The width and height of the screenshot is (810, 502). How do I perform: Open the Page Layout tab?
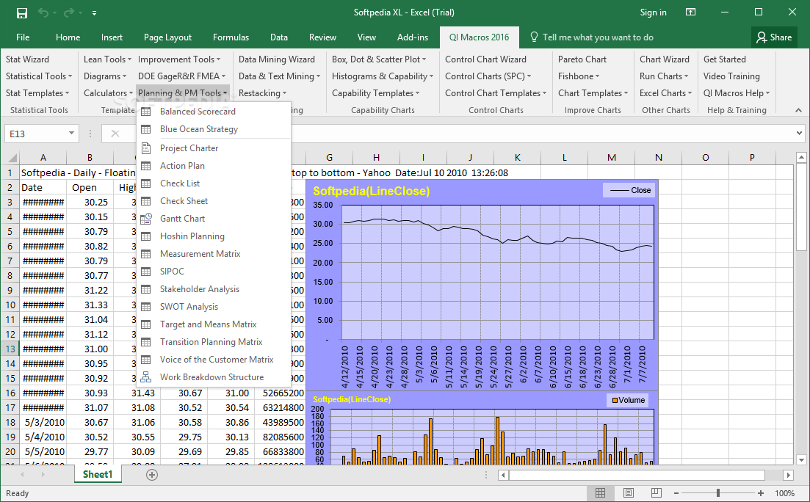pyautogui.click(x=167, y=37)
